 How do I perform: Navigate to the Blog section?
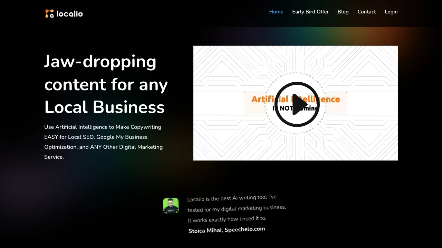point(343,12)
